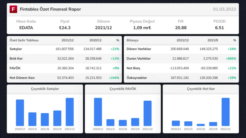Click the PD/DD value 6.51
This screenshot has width=246, height=138.
220,28
